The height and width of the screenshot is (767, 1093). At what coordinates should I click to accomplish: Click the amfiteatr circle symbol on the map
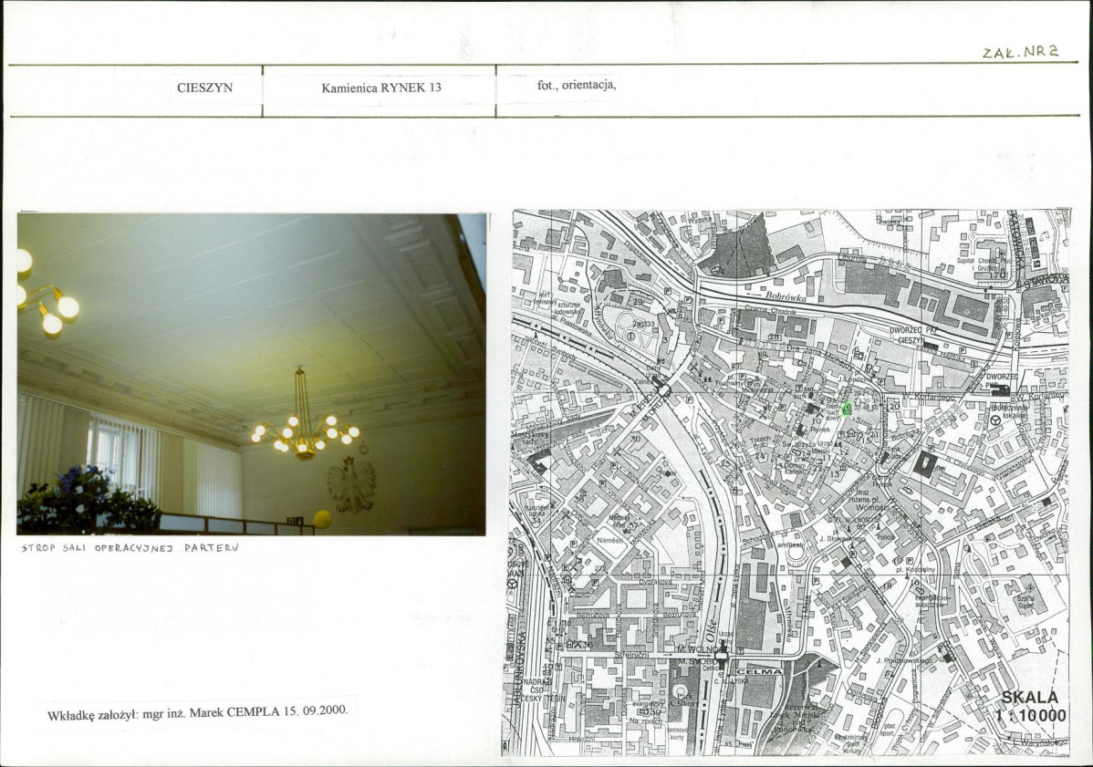tap(796, 553)
